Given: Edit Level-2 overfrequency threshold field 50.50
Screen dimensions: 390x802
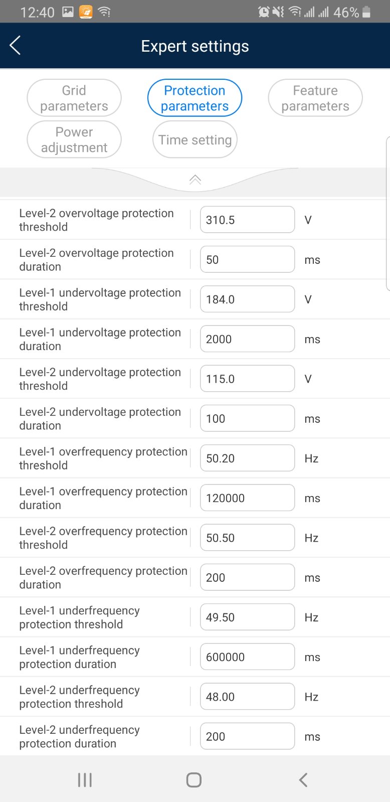Looking at the screenshot, I should click(x=248, y=538).
